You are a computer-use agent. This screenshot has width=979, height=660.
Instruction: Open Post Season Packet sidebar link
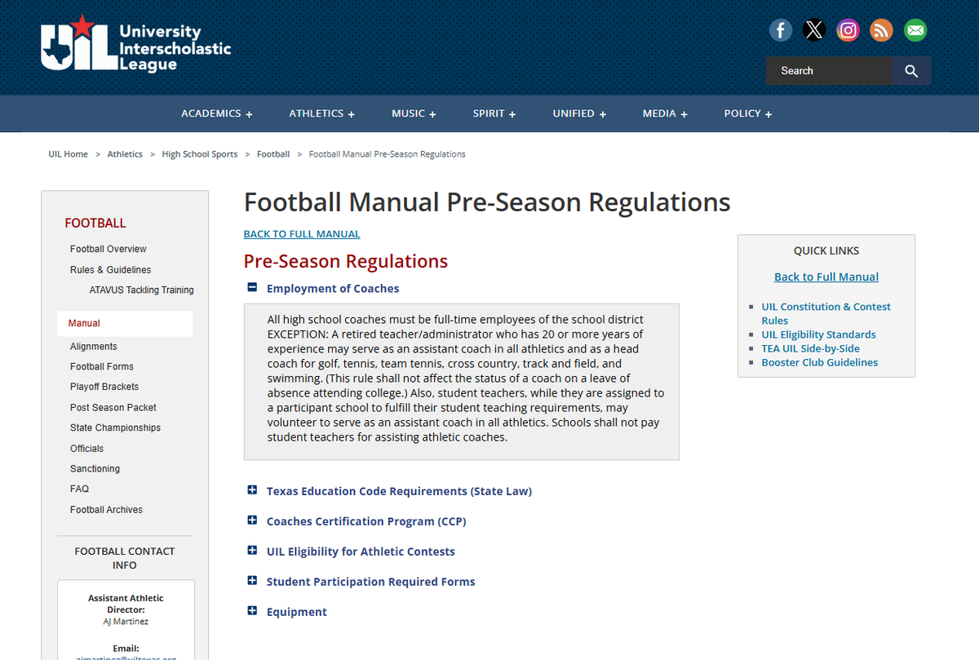click(113, 407)
